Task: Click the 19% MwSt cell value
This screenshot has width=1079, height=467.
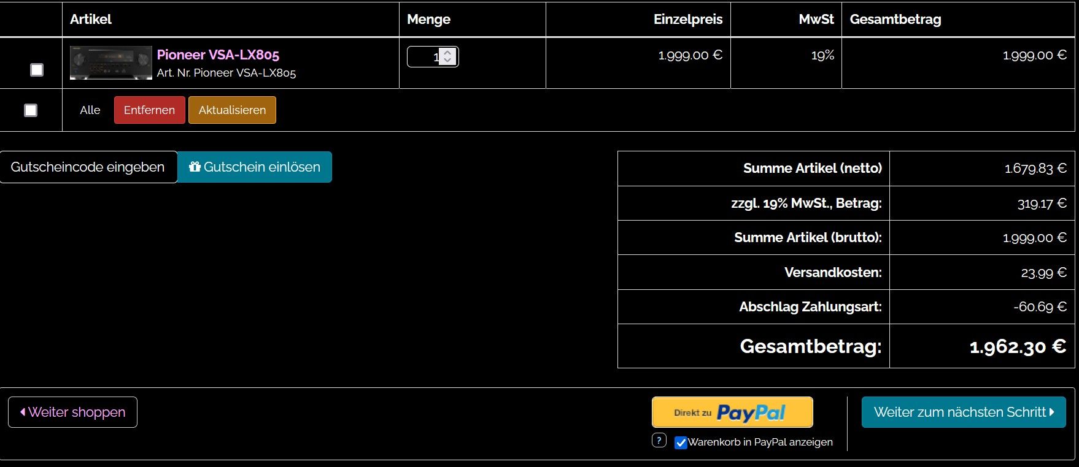Action: pyautogui.click(x=822, y=55)
